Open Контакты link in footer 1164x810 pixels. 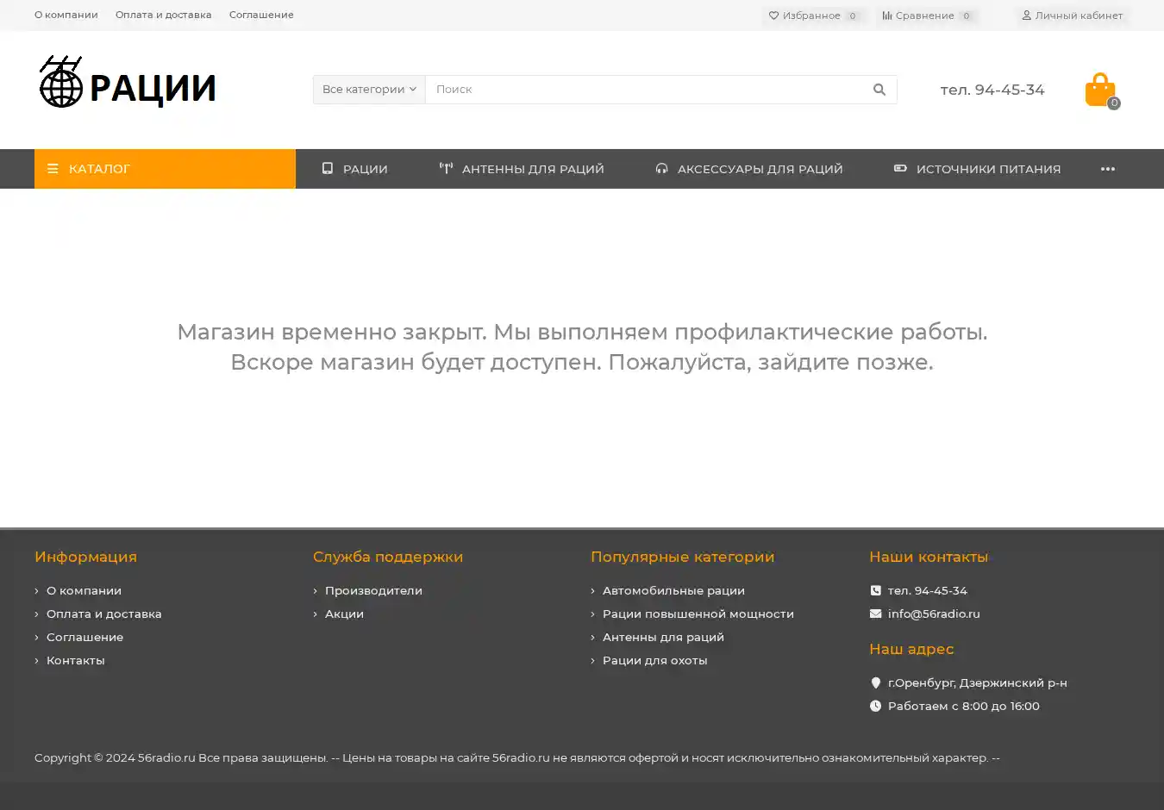click(75, 661)
